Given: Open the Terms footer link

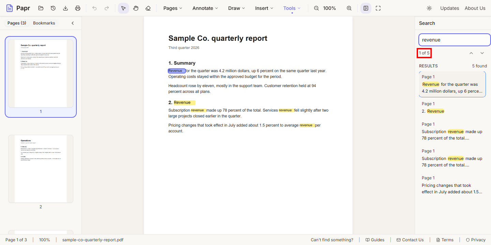Looking at the screenshot, I should (445, 240).
